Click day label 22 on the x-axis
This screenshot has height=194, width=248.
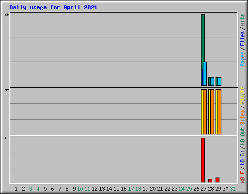167,189
